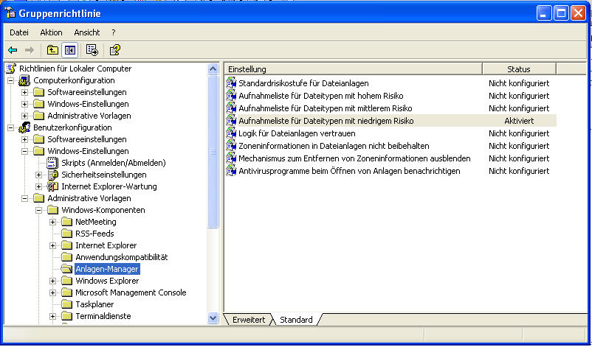592x347 pixels.
Task: Click the Sicherheitseinstellungen lock icon
Action: click(x=53, y=175)
